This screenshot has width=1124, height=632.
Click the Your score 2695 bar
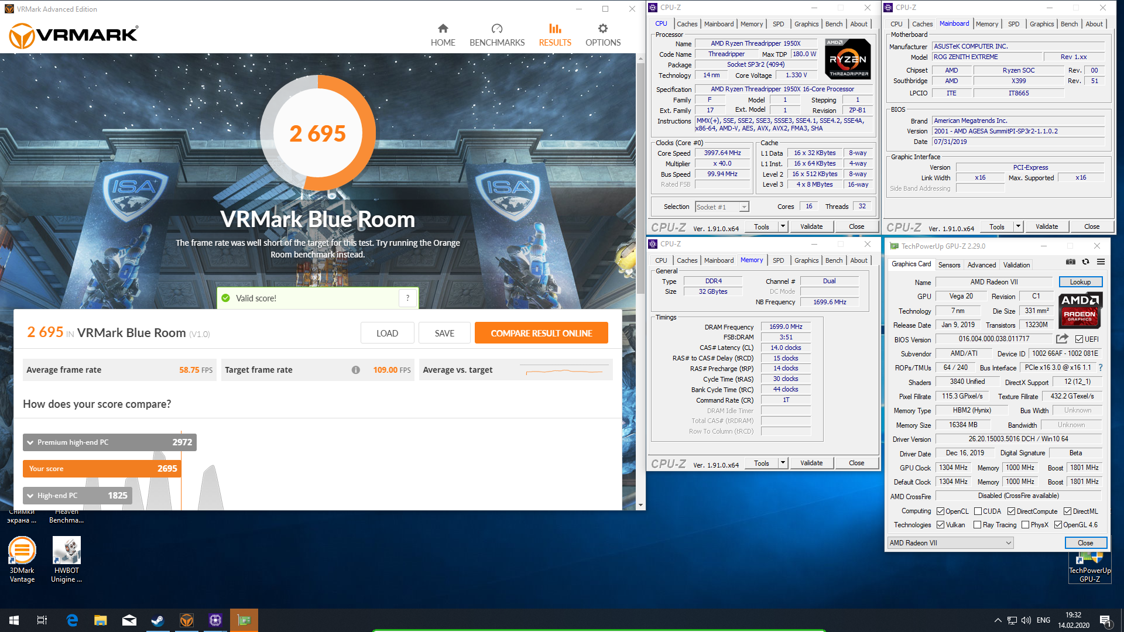click(x=102, y=469)
